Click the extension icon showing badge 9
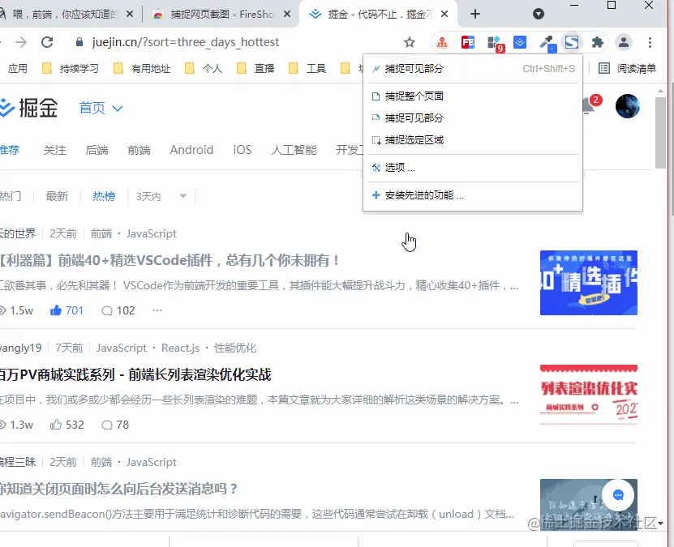This screenshot has width=674, height=547. coord(493,41)
